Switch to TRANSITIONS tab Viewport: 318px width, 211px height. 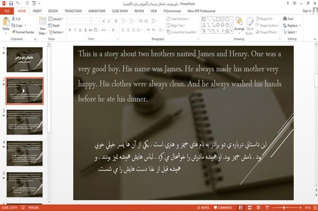click(x=73, y=11)
